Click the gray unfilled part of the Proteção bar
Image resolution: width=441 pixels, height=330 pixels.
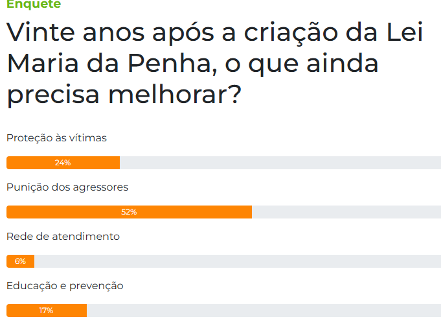280,163
